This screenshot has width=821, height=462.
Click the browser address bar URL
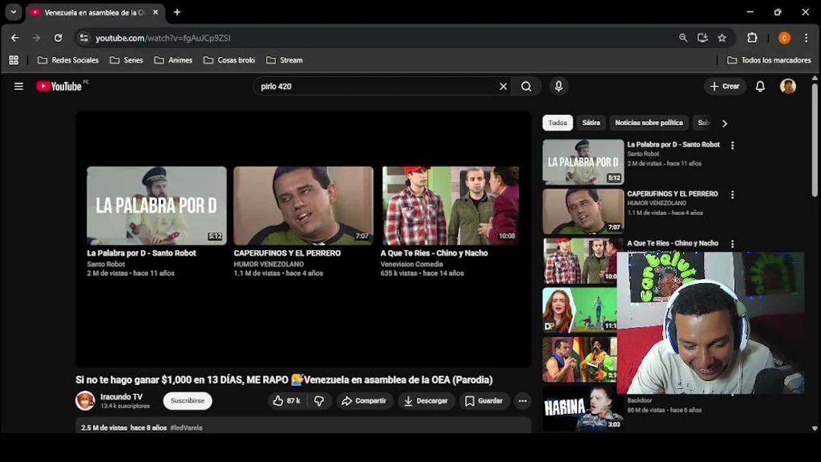tap(163, 38)
